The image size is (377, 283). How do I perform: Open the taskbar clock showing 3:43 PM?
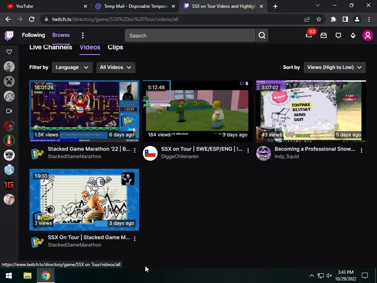[346, 276]
